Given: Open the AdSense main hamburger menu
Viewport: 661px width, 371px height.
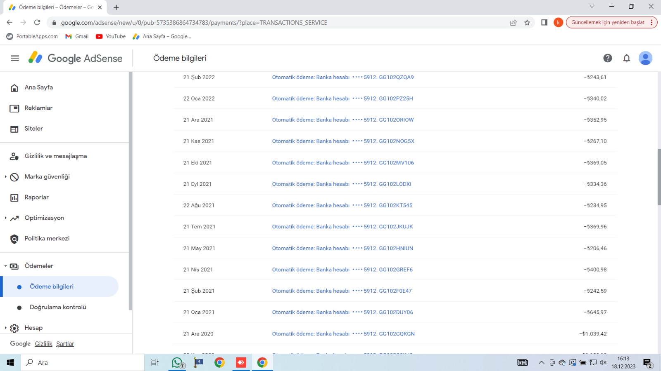Looking at the screenshot, I should click(x=15, y=58).
